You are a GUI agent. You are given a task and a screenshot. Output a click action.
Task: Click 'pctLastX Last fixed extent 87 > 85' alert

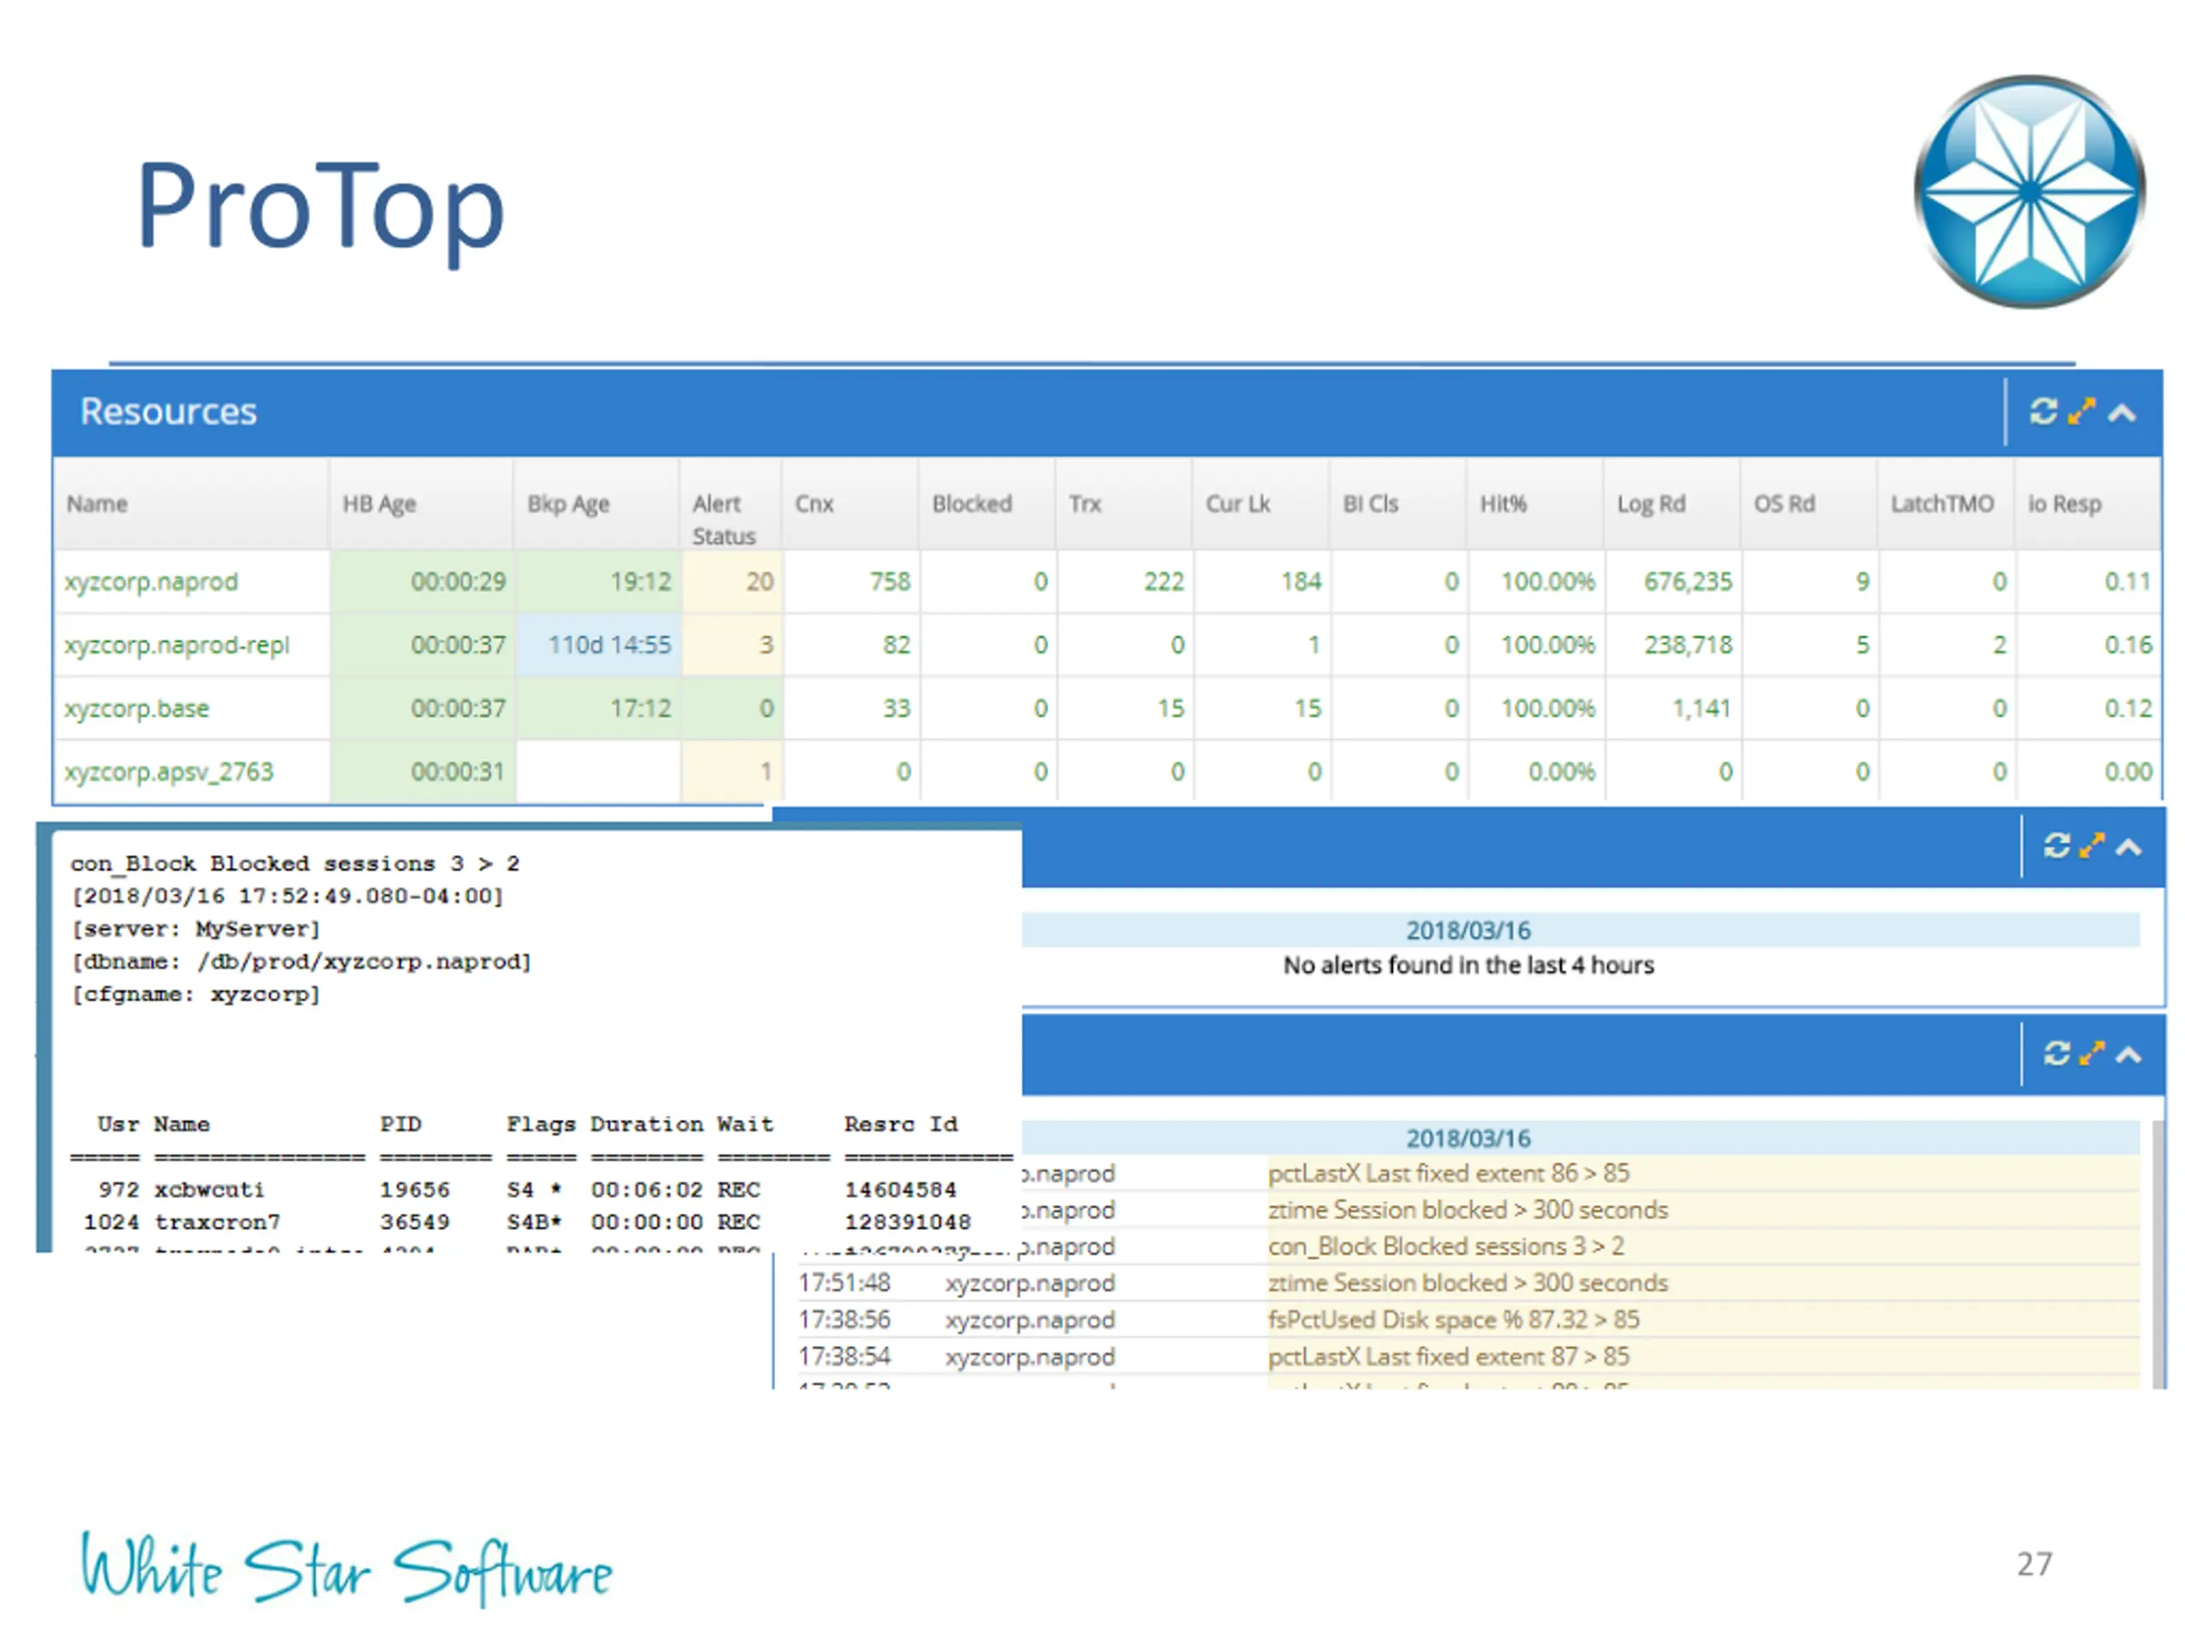1448,1356
